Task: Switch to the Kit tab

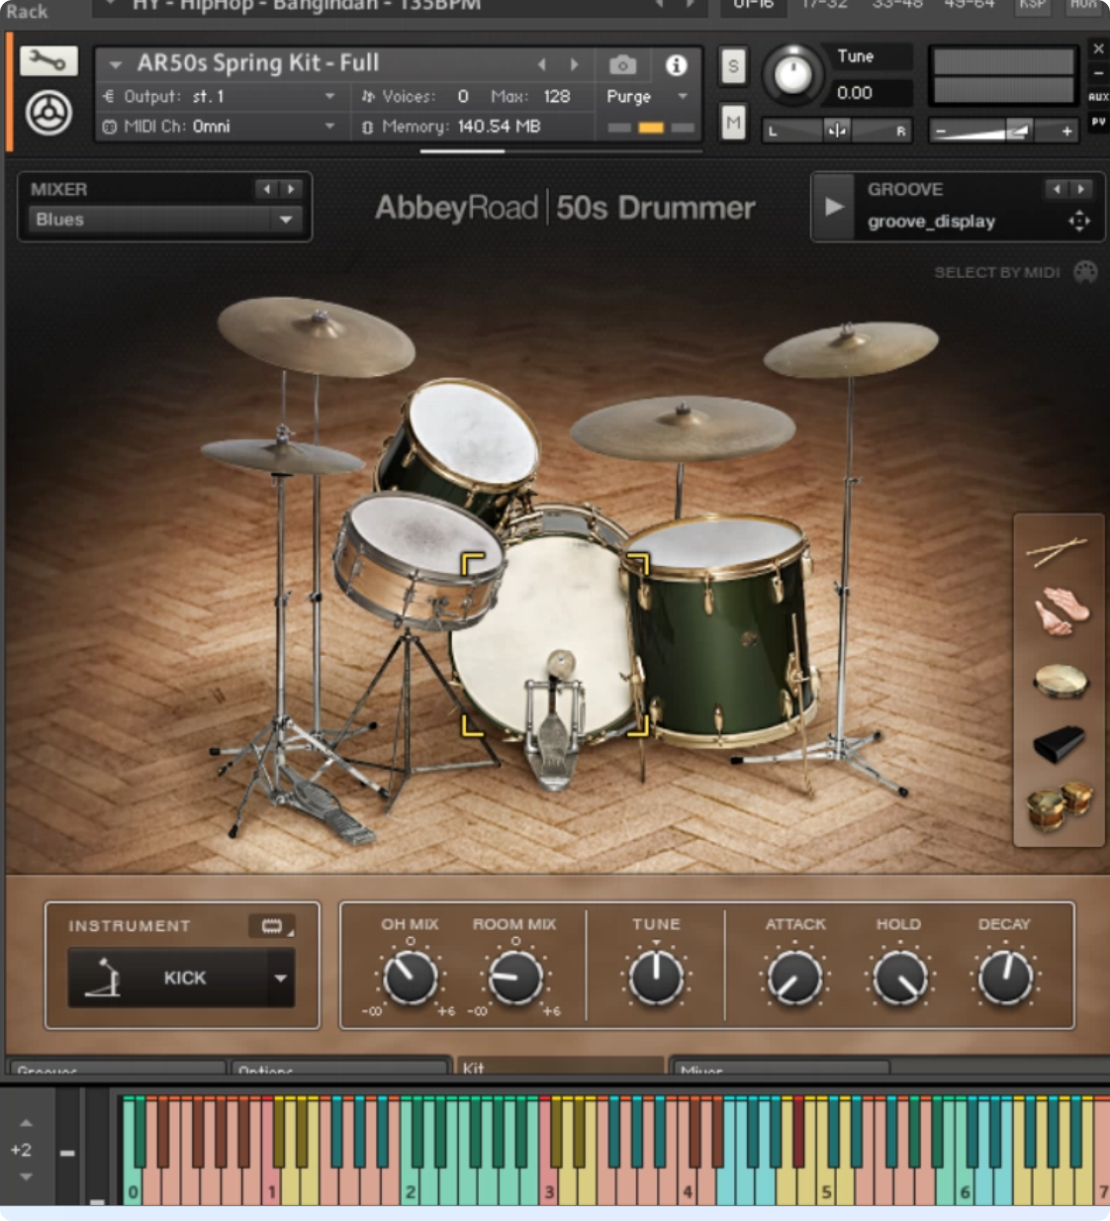Action: coord(559,1068)
